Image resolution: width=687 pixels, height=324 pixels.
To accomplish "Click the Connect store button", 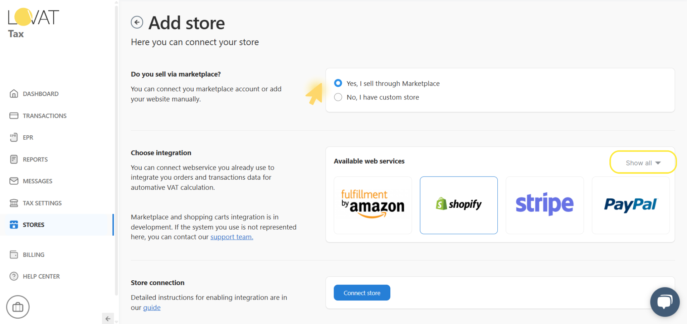I will tap(362, 293).
